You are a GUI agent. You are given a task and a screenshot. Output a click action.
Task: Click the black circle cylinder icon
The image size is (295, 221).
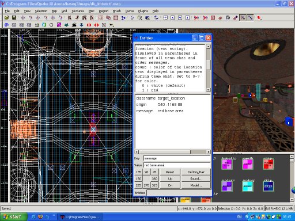coord(51,25)
